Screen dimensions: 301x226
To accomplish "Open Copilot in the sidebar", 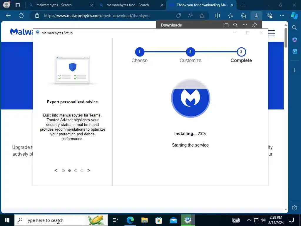I will [x=295, y=16].
